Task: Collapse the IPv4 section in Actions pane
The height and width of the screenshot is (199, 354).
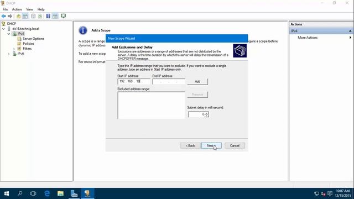Action: [x=350, y=31]
